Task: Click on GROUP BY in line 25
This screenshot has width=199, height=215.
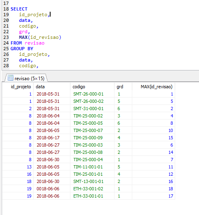Action: 22,49
